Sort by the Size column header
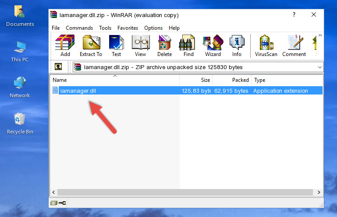This screenshot has height=217, width=337. [x=196, y=80]
